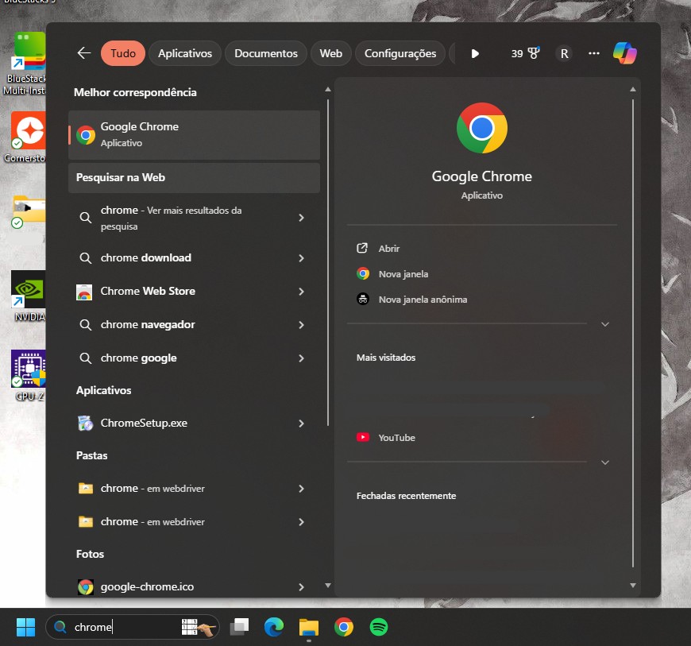
Task: Click the File Explorer taskbar icon
Action: tap(309, 627)
